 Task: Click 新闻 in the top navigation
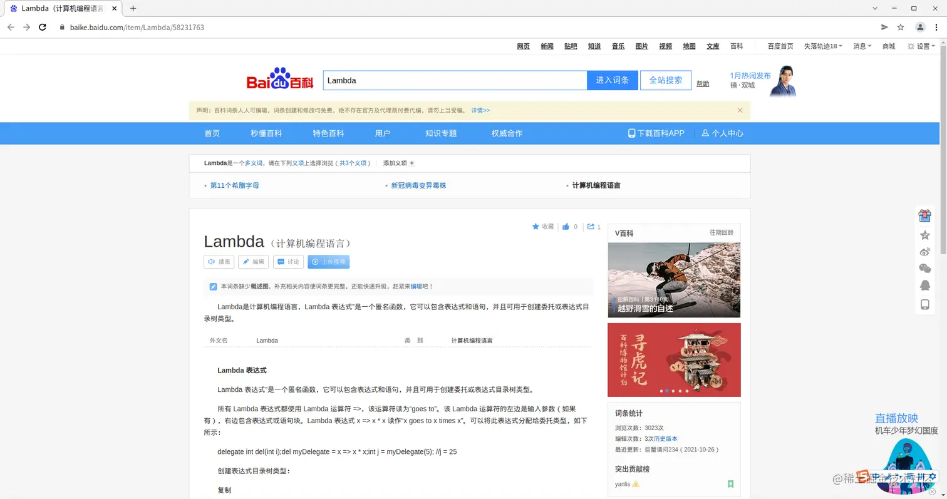547,46
